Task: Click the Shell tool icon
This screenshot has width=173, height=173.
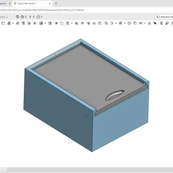Action: [x=29, y=23]
